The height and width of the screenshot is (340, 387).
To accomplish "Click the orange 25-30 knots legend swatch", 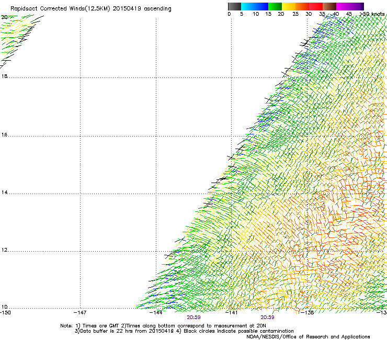I will tap(302, 6).
